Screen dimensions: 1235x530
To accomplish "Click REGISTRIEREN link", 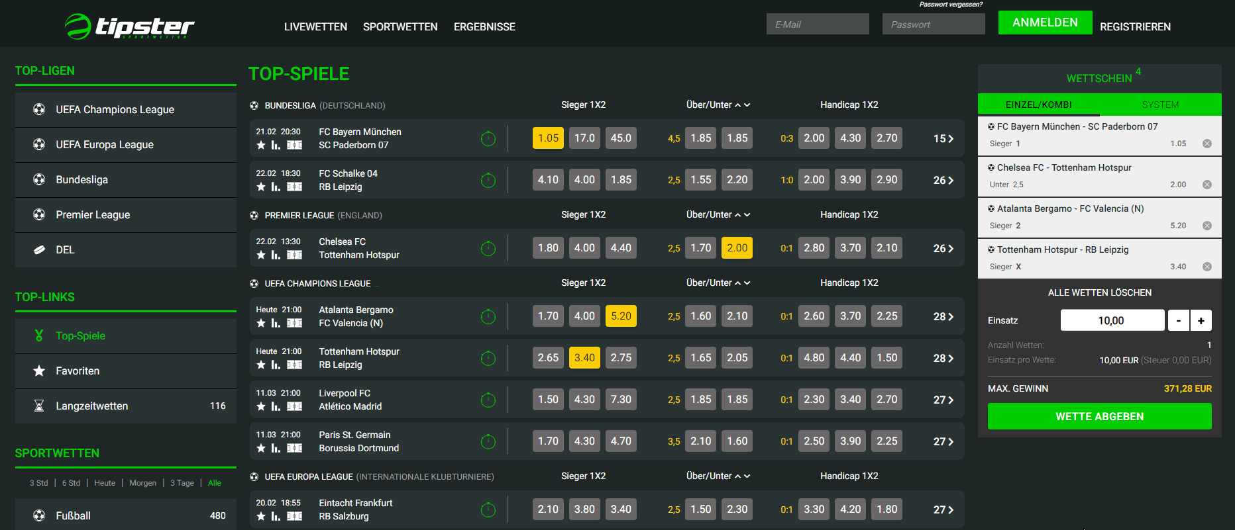I will point(1135,26).
